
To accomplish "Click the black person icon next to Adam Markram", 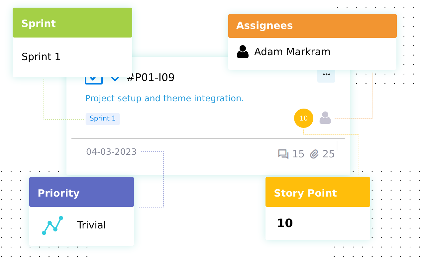I will (243, 52).
